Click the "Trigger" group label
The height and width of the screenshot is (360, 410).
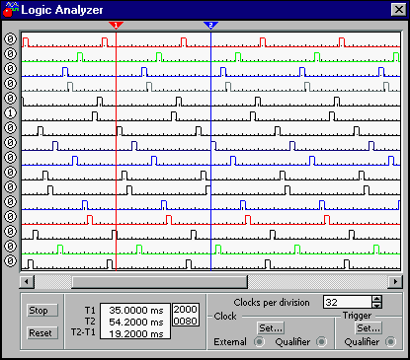(357, 316)
